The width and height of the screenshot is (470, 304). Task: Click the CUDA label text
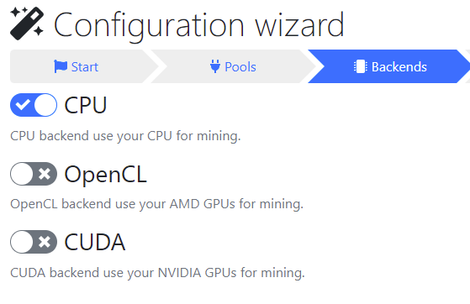click(95, 242)
